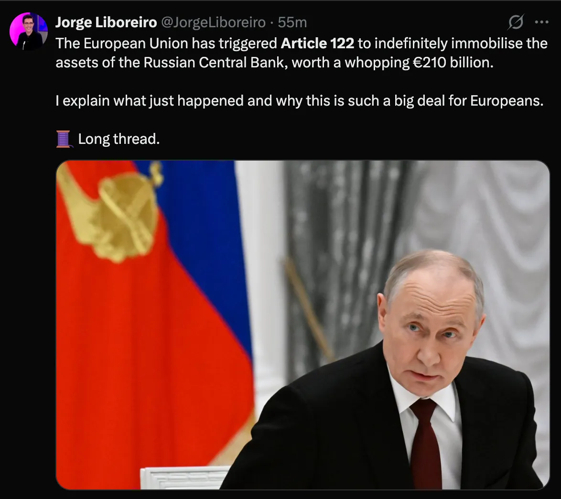Open Jorge Liboreiro's profile avatar
This screenshot has width=561, height=499.
pyautogui.click(x=29, y=32)
